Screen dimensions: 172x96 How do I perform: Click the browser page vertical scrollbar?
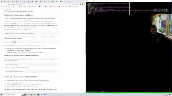click(x=85, y=43)
